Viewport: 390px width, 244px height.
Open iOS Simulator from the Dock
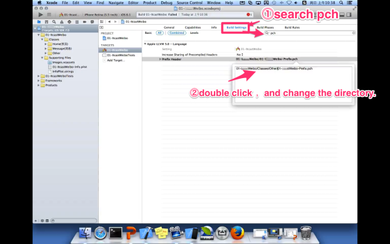[x=192, y=233]
